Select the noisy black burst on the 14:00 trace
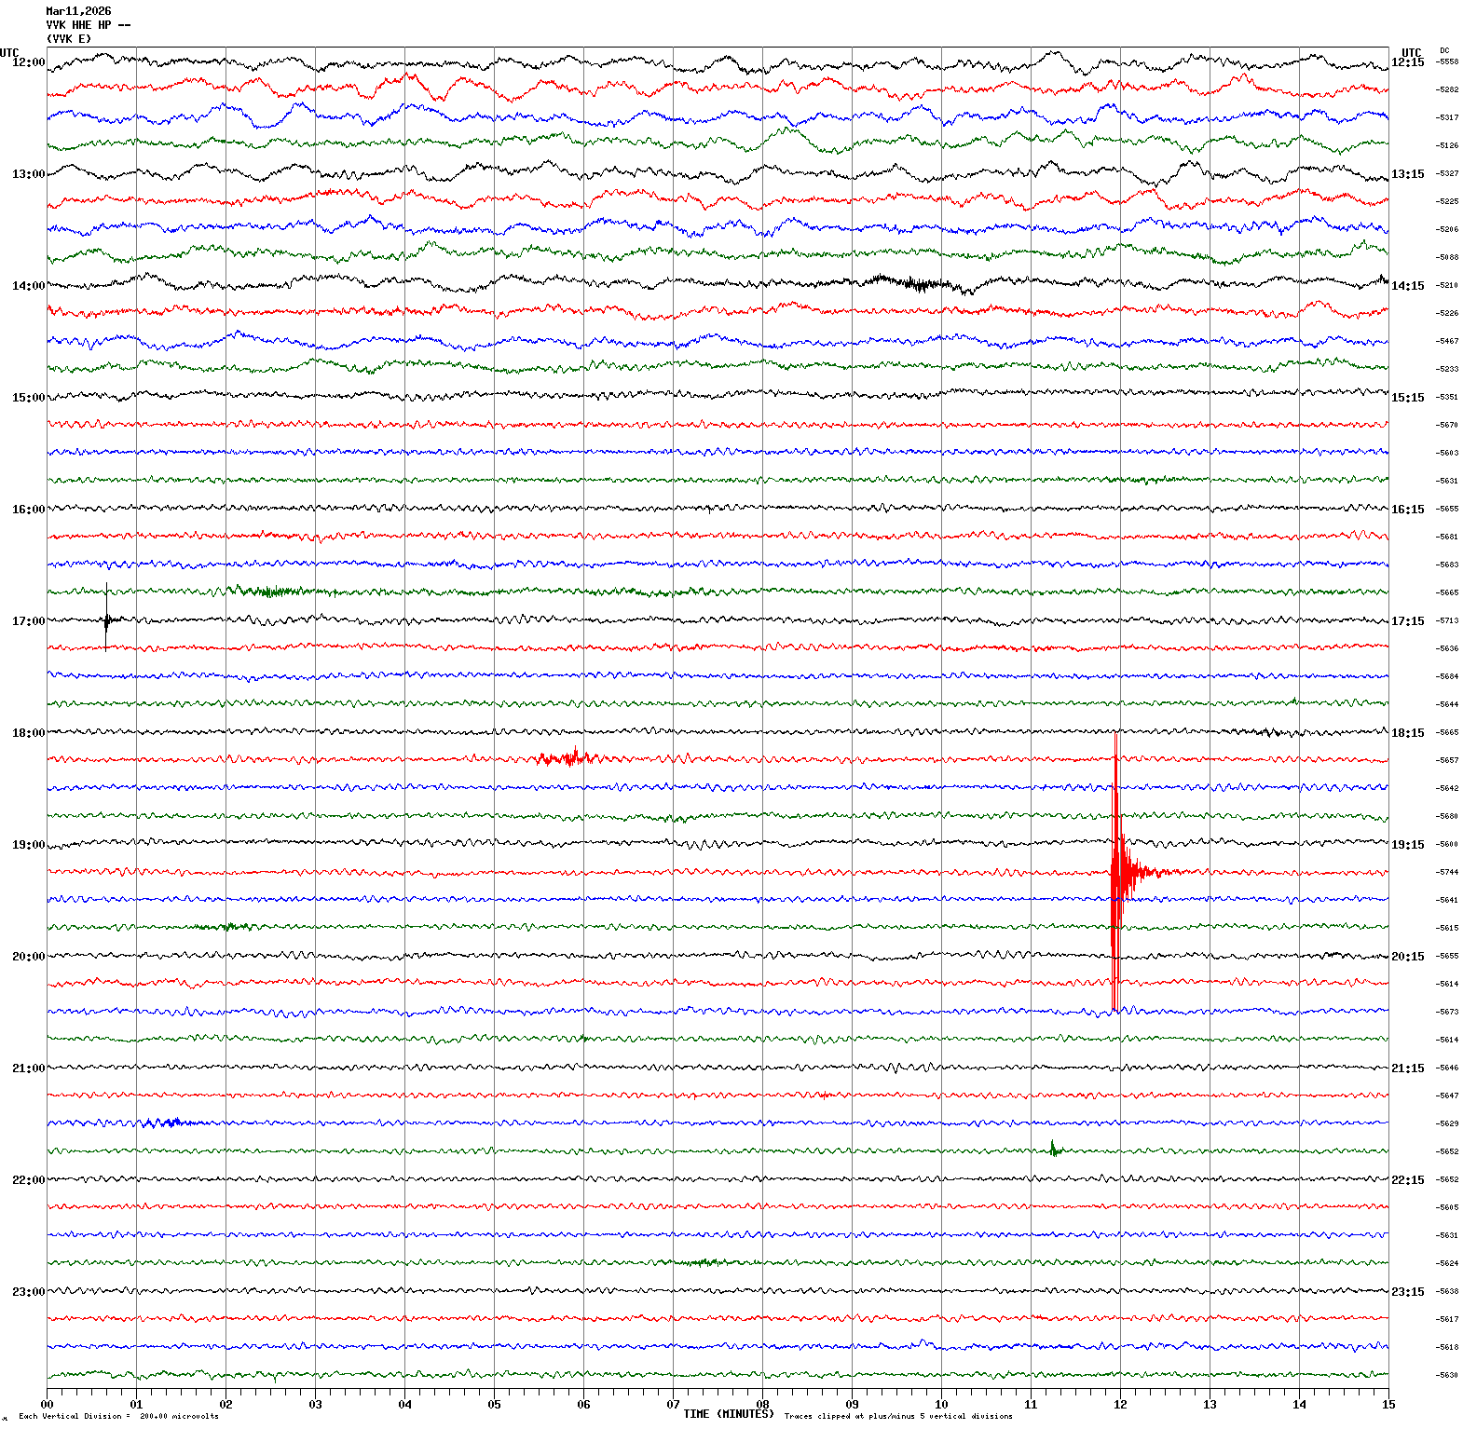This screenshot has width=1463, height=1429. pyautogui.click(x=913, y=283)
